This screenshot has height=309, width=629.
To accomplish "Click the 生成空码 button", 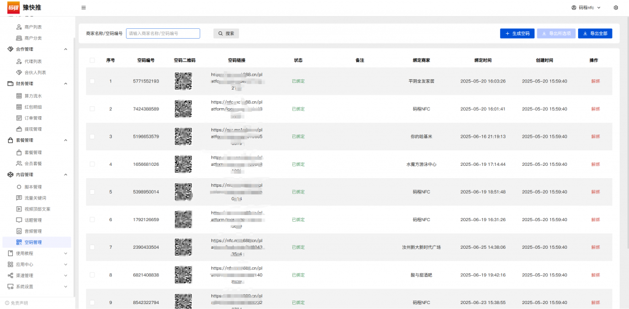I will tap(517, 33).
